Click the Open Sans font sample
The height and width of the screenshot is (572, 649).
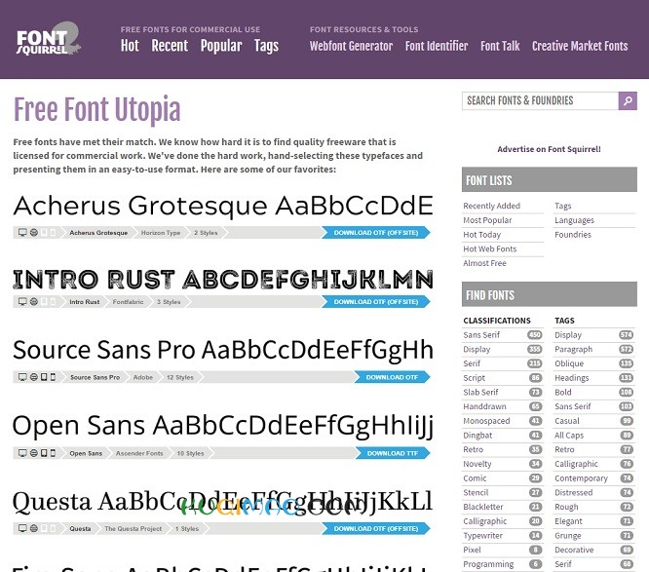(x=223, y=426)
